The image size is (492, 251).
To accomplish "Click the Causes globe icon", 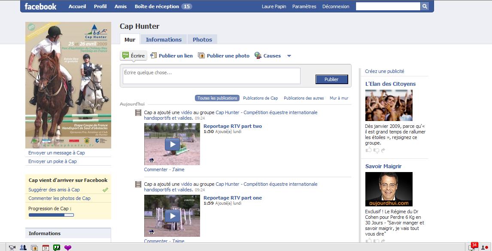I will click(258, 55).
